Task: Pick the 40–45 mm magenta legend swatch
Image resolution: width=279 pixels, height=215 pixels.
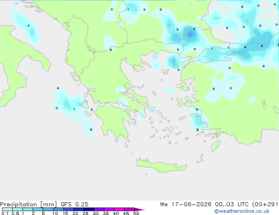Action: (x=119, y=209)
